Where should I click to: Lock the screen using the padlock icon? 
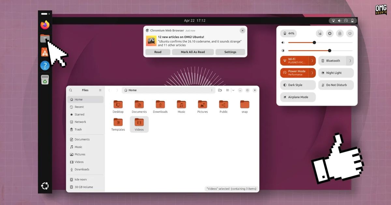point(340,33)
